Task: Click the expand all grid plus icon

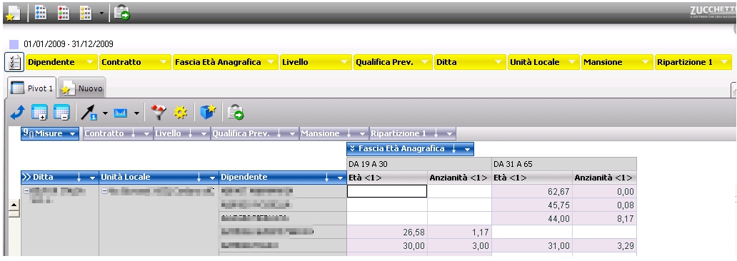Action: [x=39, y=113]
